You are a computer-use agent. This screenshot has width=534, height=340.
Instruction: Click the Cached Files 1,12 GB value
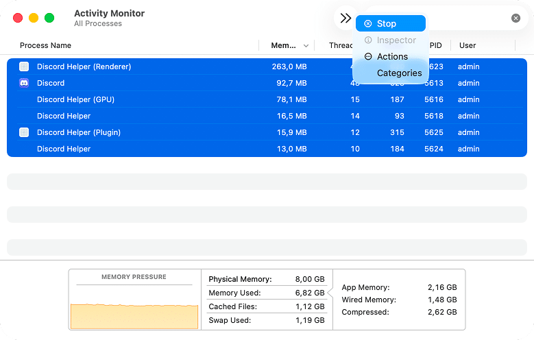[x=310, y=306]
